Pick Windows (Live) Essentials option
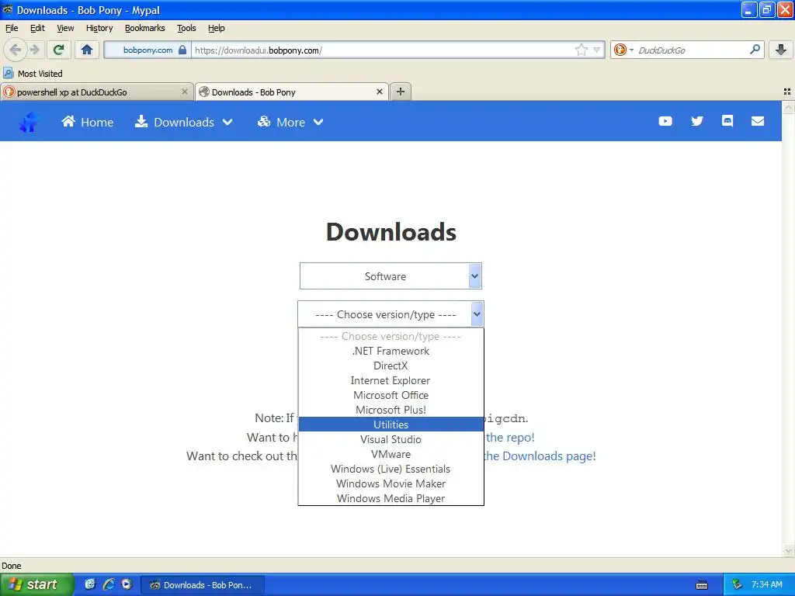 (x=391, y=468)
